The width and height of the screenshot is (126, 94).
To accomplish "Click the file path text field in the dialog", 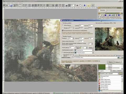I will (94, 57).
